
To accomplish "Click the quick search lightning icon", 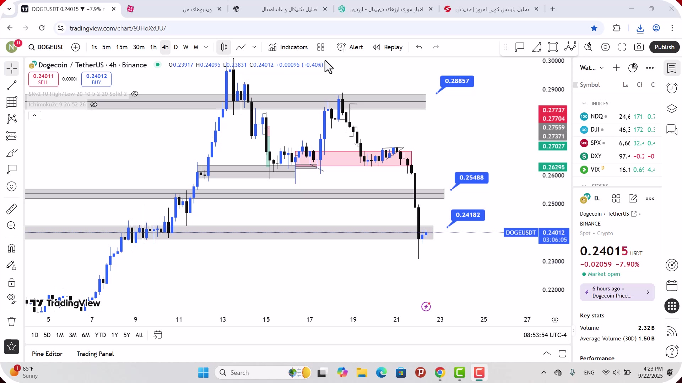I will 588,47.
